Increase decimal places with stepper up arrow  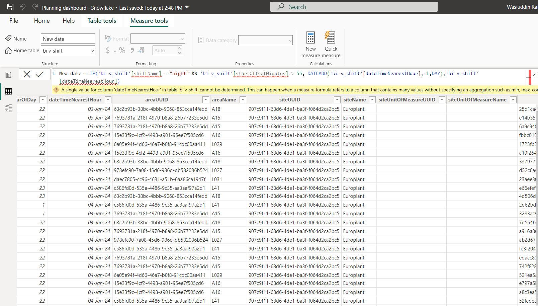point(180,48)
